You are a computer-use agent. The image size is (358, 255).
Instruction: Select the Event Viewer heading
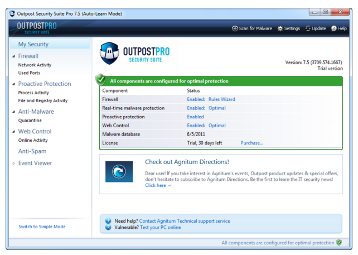(x=35, y=163)
